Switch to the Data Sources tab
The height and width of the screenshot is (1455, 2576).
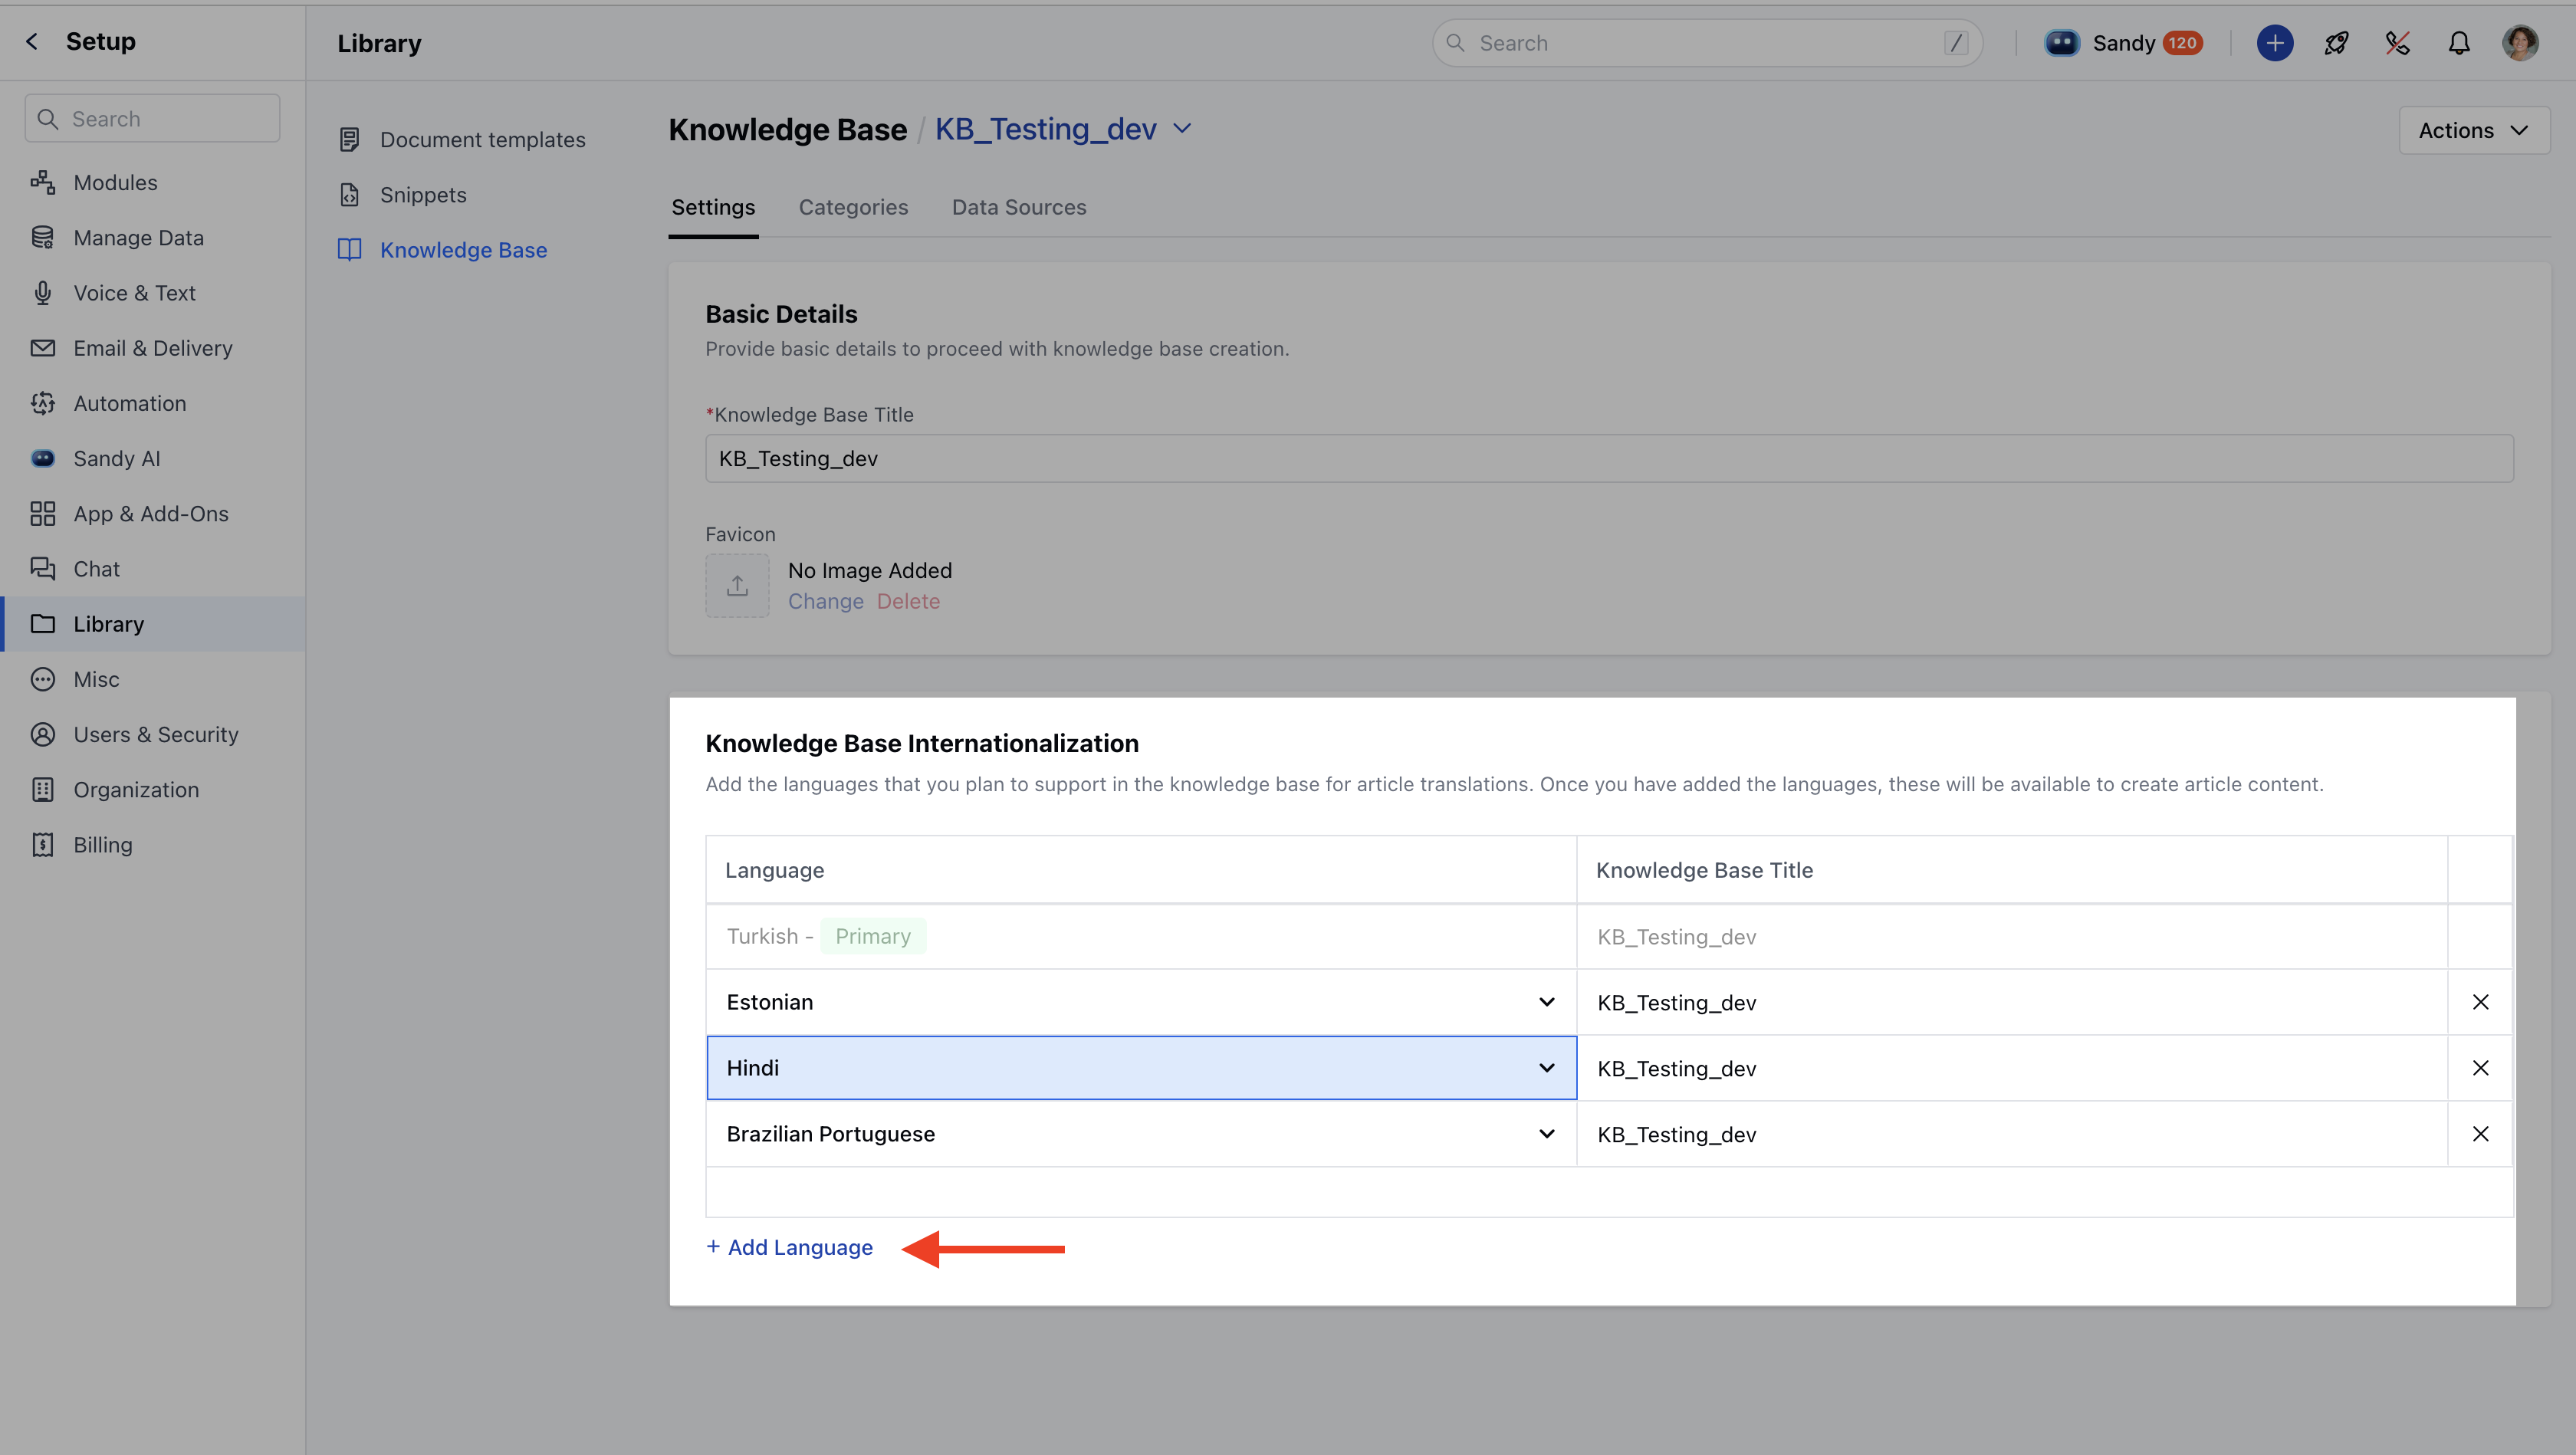1018,207
